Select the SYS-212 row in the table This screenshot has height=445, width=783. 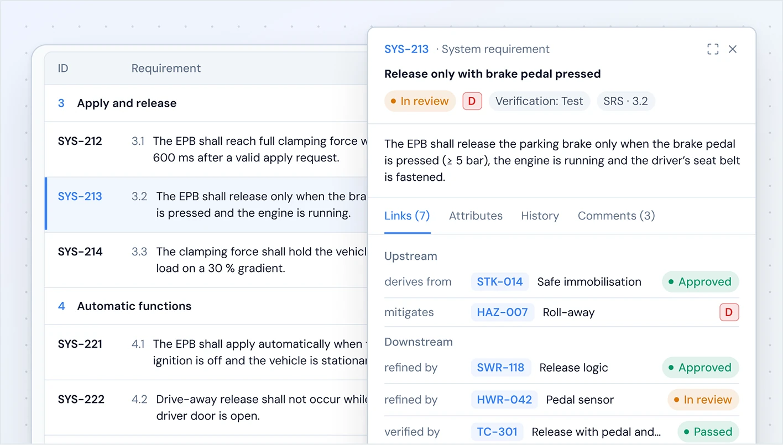(x=206, y=149)
